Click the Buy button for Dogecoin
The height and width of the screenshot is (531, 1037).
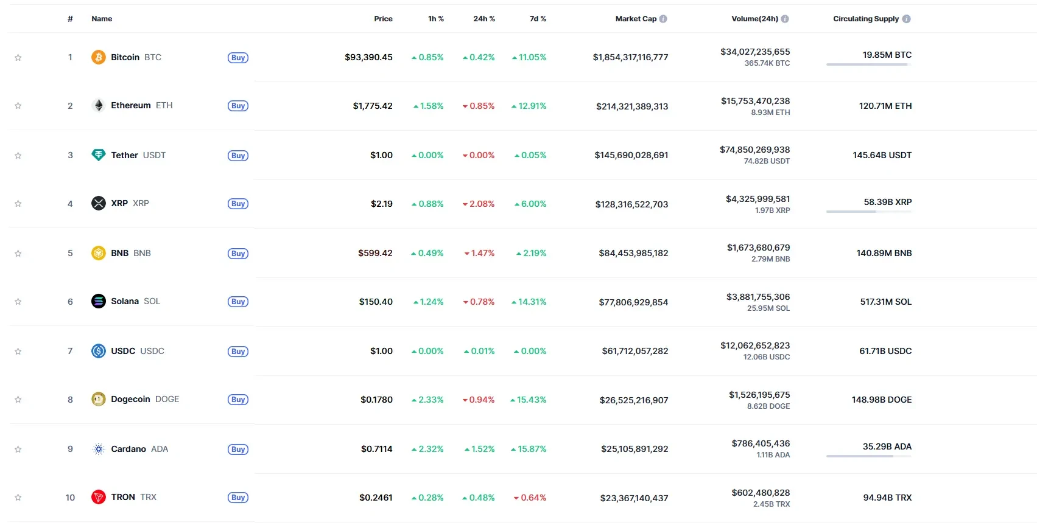[x=238, y=400]
